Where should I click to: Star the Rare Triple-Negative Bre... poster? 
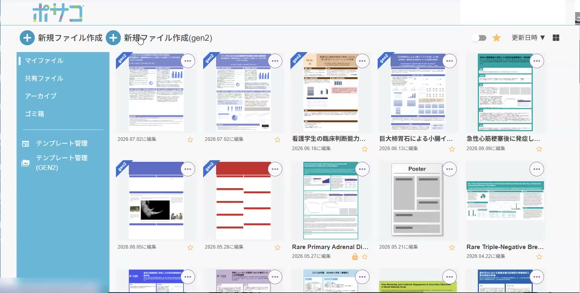[539, 257]
